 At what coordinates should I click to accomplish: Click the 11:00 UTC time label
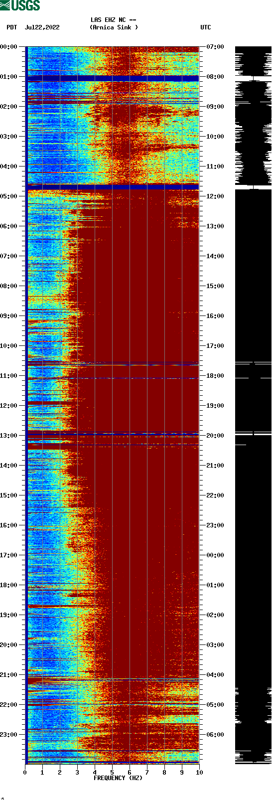coord(215,166)
